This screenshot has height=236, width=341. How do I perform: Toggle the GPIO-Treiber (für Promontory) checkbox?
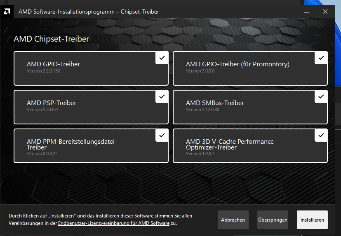click(x=321, y=58)
